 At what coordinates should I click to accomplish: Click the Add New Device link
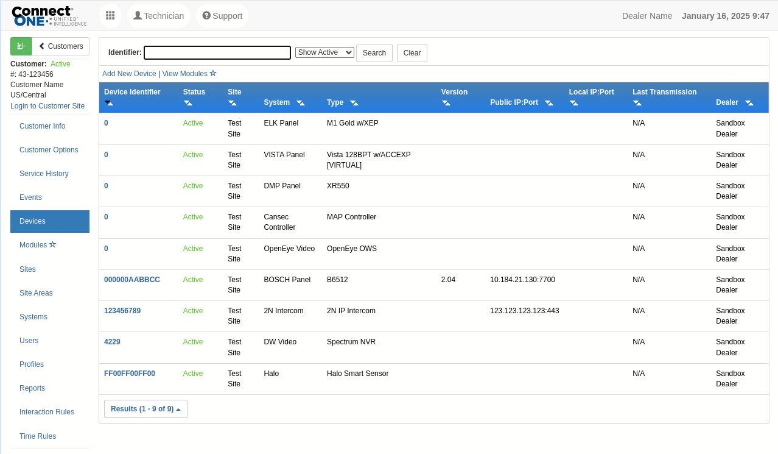(x=129, y=73)
